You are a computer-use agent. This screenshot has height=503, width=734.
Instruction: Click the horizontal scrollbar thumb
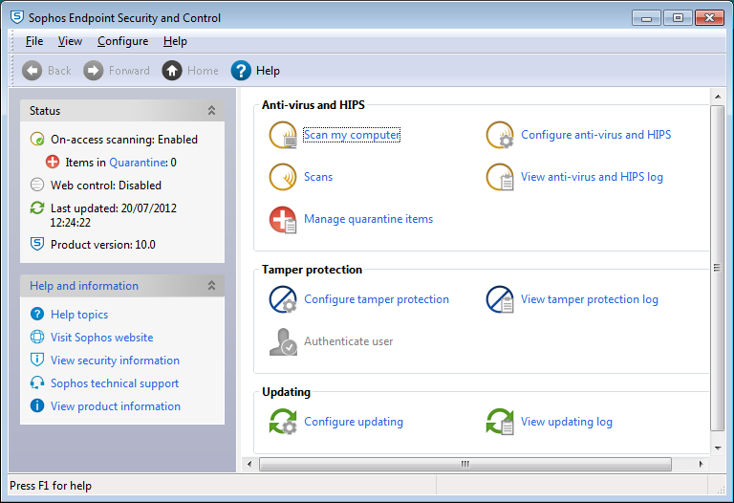tap(465, 464)
